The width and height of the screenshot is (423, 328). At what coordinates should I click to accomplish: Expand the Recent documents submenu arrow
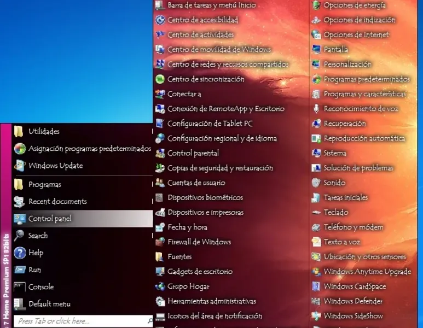point(152,202)
